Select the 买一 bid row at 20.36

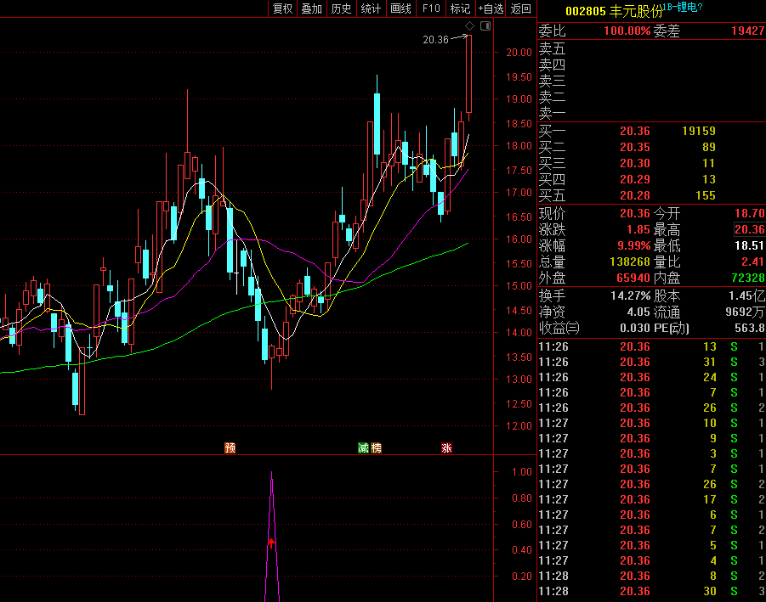pyautogui.click(x=651, y=132)
